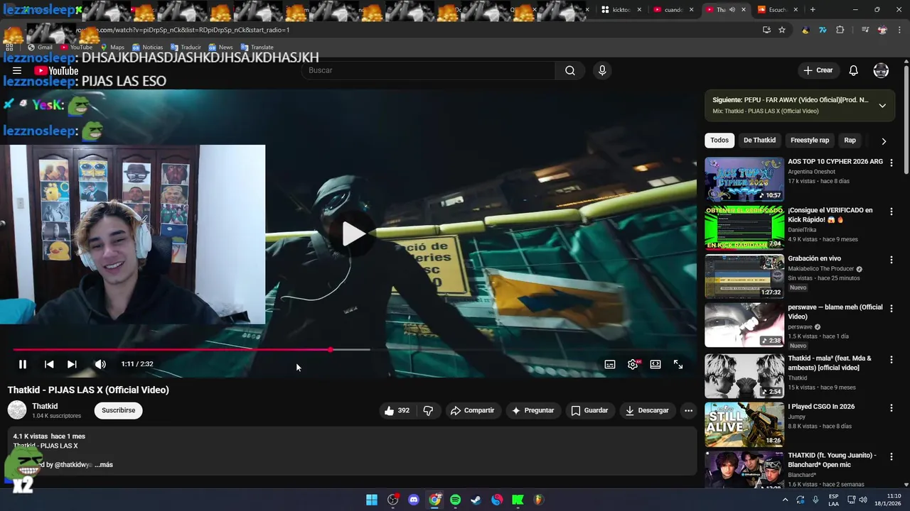Skip to the next video

[72, 364]
